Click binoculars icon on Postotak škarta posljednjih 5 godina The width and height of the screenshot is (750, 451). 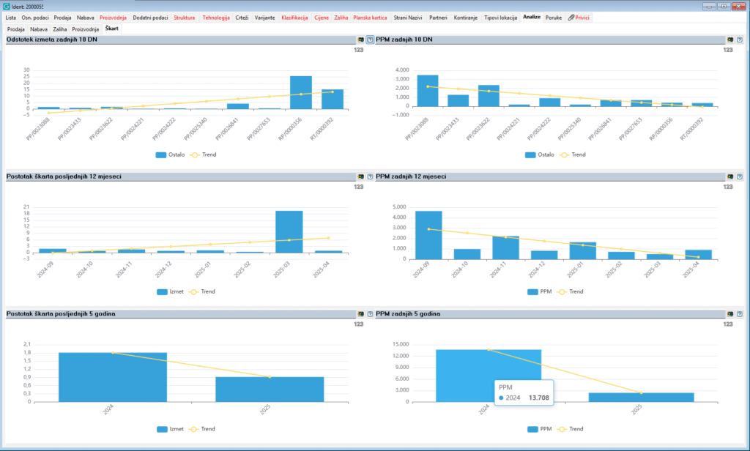click(x=360, y=313)
